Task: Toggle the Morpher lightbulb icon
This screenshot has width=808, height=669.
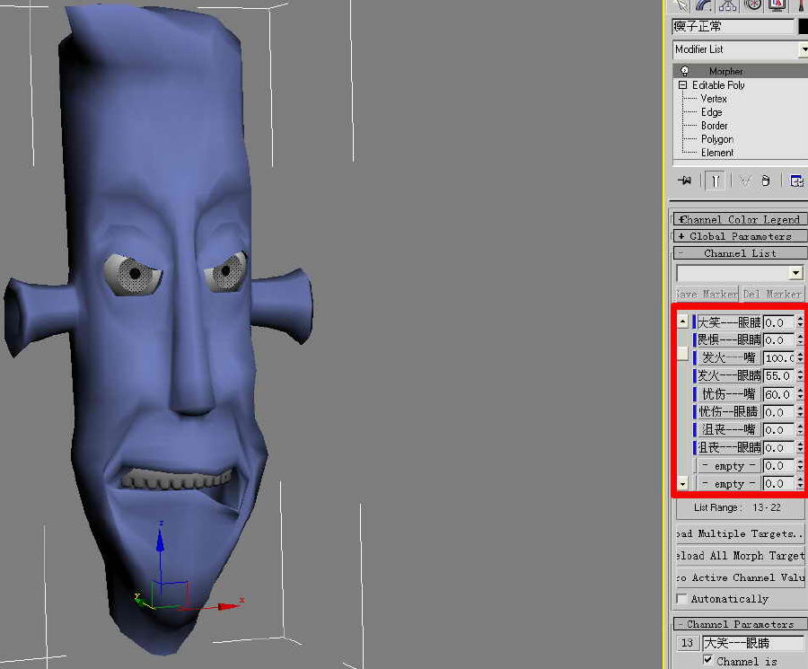Action: pos(684,71)
